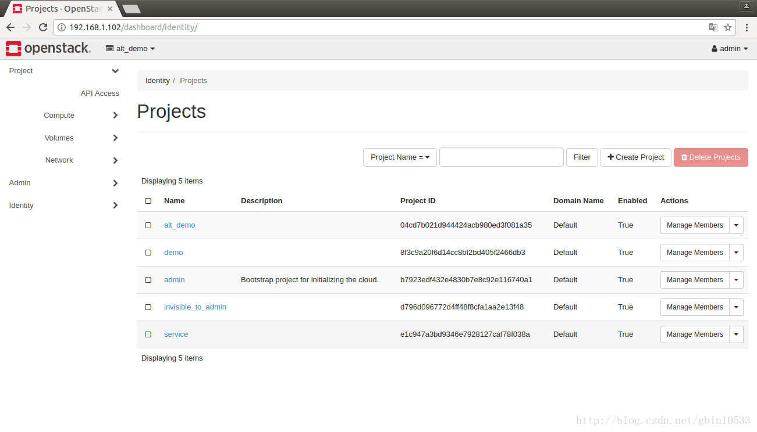Screen dimensions: 757x432
Task: Select project ID e1c947a3bd9346e7928127caf78f038a
Action: click(465, 334)
